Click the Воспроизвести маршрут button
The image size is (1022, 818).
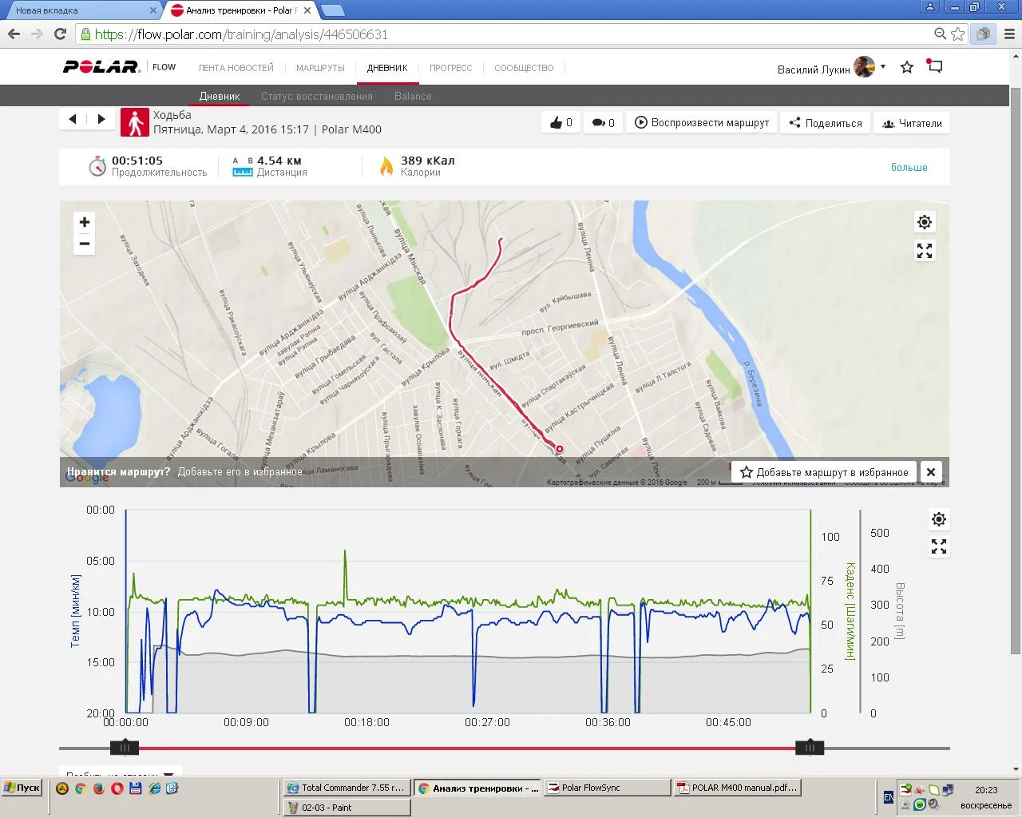[x=702, y=123]
